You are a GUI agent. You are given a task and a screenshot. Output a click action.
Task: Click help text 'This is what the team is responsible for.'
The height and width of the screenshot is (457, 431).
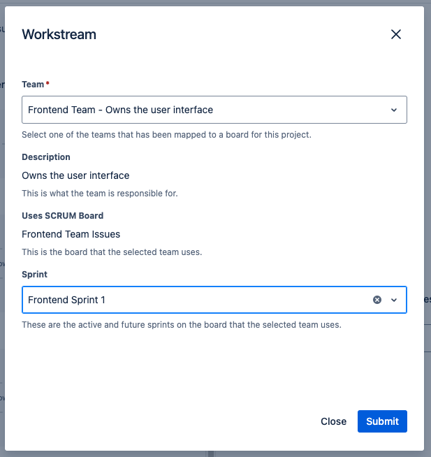100,194
